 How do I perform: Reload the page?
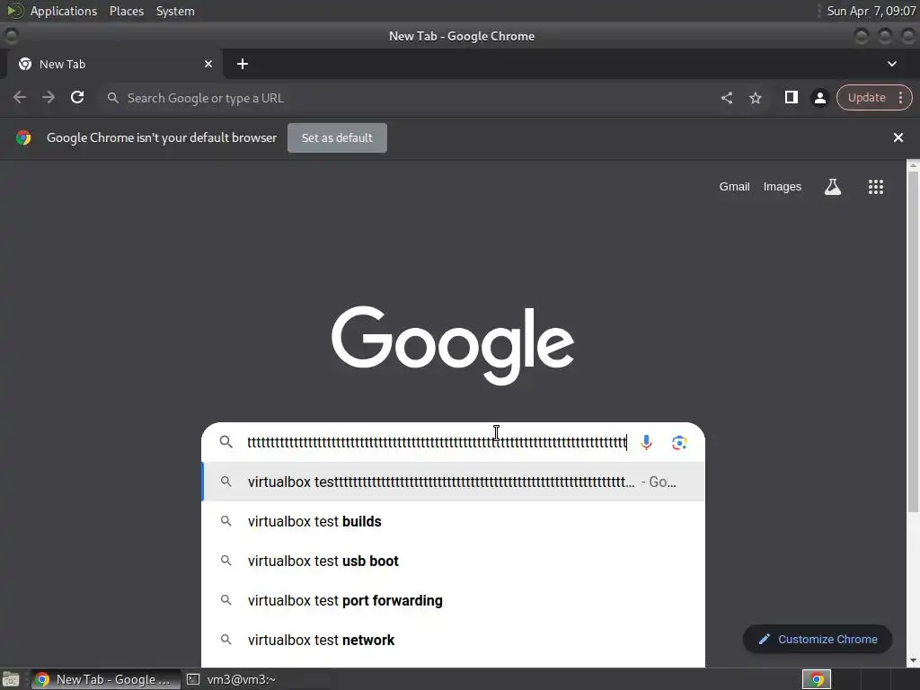77,97
